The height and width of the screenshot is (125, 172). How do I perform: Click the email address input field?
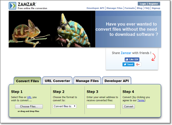click(101, 106)
